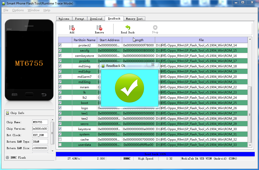Click the Length column header
The image size is (259, 170).
(138, 40)
